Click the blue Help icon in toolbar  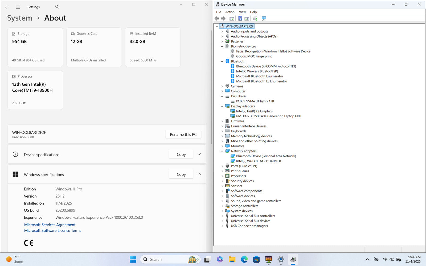(x=240, y=19)
